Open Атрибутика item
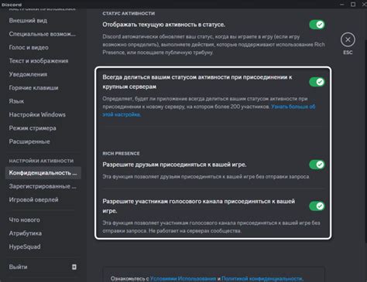This screenshot has width=367, height=282. tap(43, 233)
